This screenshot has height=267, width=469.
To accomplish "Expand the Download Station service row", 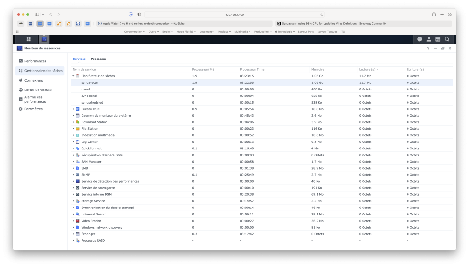I will click(x=73, y=122).
